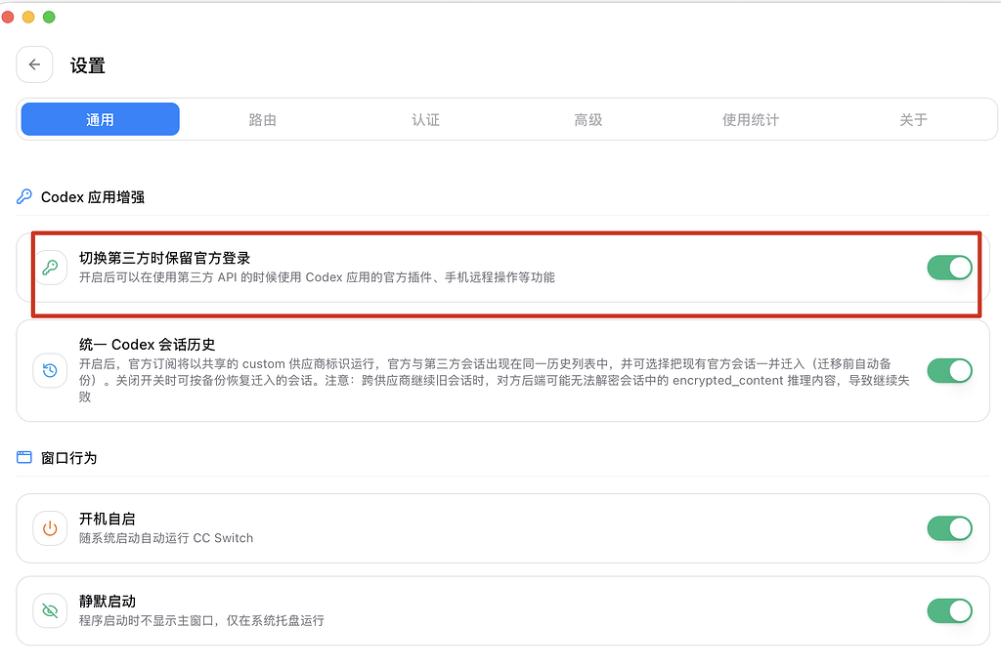Click the description starting 开启后，官方订阅将以共享的 custom
Image resolution: width=1001 pixels, height=668 pixels.
494,380
